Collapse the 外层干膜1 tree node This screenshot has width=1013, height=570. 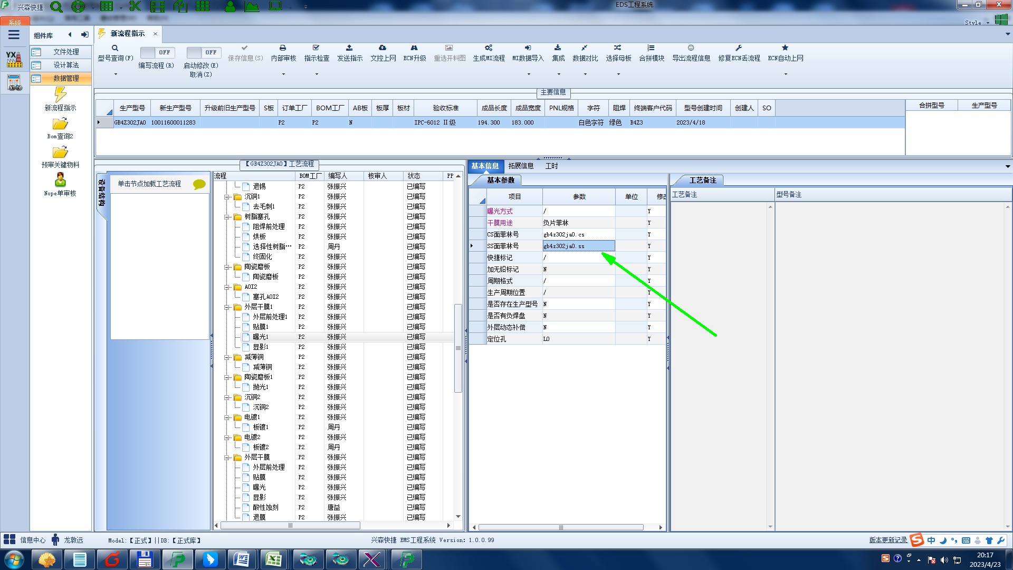tap(227, 307)
